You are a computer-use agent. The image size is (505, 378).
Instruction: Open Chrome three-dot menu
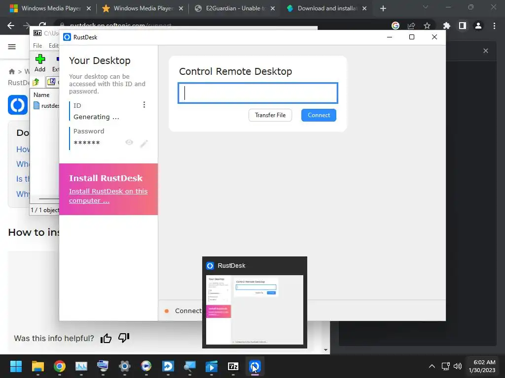pyautogui.click(x=494, y=26)
